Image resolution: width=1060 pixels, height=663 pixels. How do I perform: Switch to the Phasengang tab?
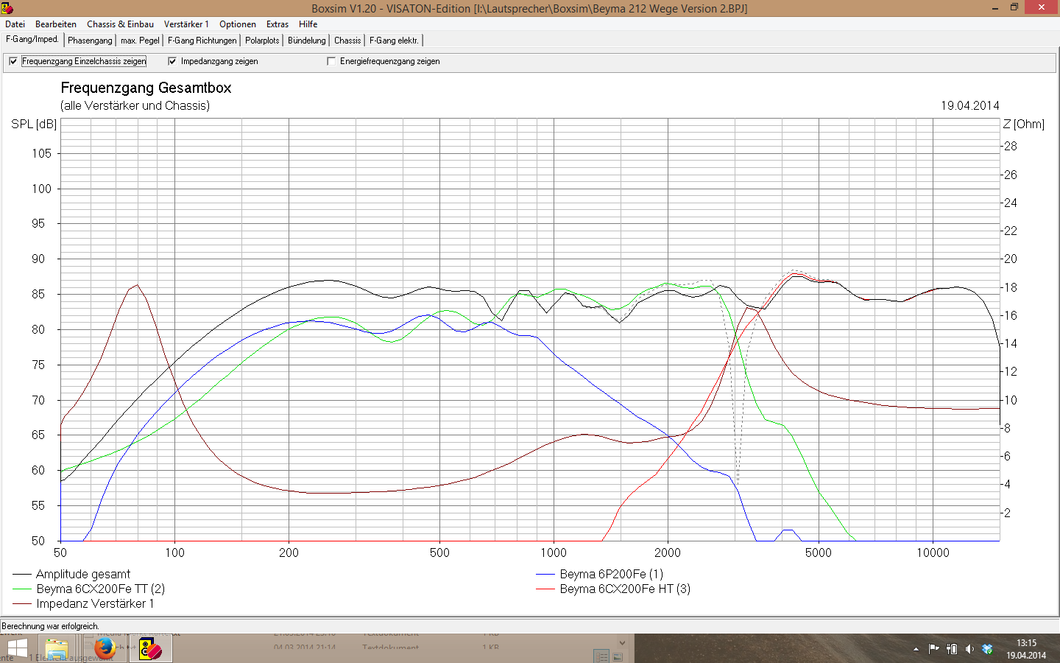click(x=90, y=41)
